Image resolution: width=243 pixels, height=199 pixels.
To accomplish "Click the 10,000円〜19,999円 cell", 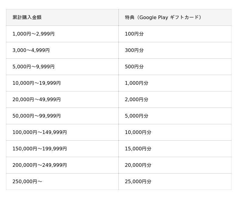I will (36, 83).
